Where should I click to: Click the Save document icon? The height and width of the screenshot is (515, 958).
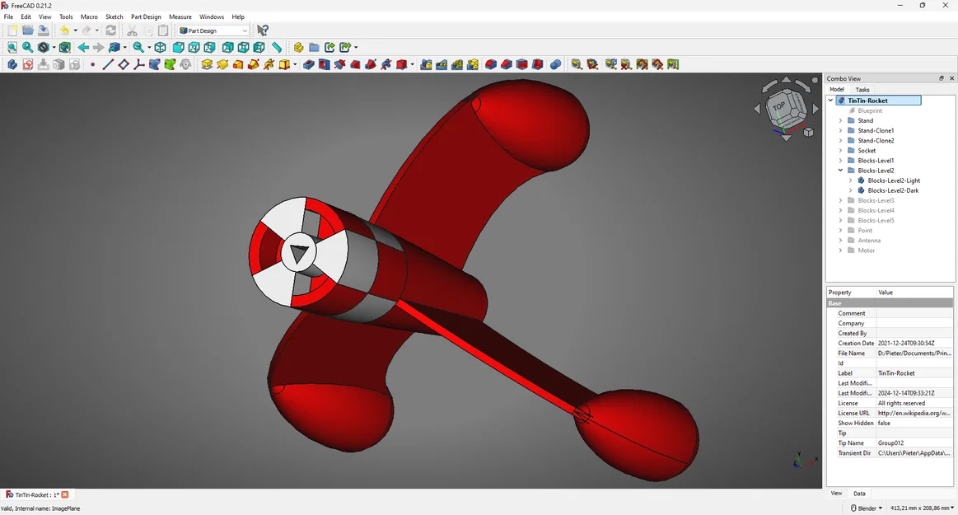click(44, 30)
